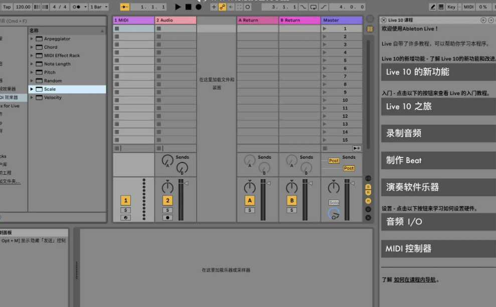Click 2 Audio track pan knob
This screenshot has height=307, width=496.
pyautogui.click(x=168, y=187)
